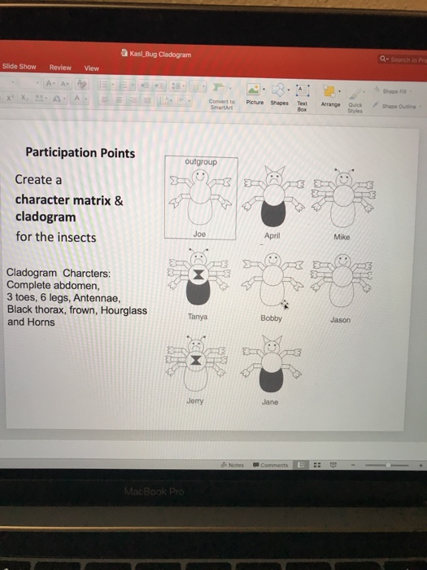Viewport: 427px width, 570px height.
Task: Open line spacing options
Action: click(177, 86)
